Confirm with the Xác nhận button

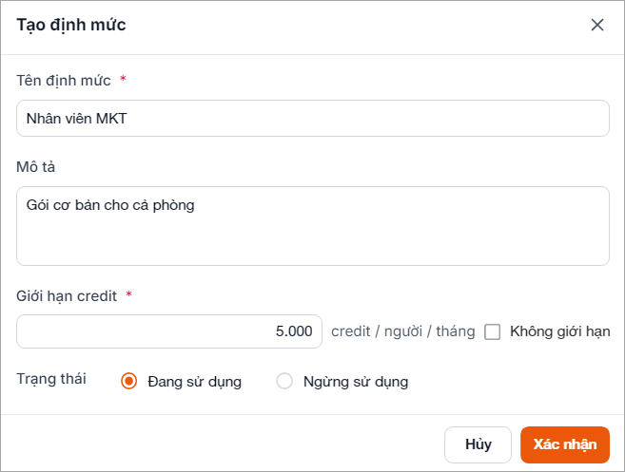564,444
